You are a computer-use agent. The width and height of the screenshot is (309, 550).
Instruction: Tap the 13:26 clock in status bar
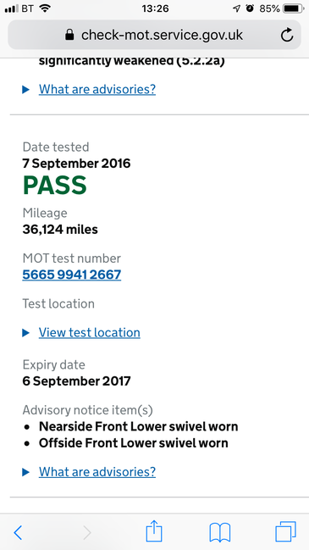(155, 8)
